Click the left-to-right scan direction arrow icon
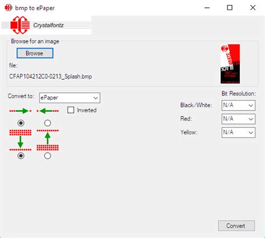This screenshot has height=238, width=265. [21, 111]
